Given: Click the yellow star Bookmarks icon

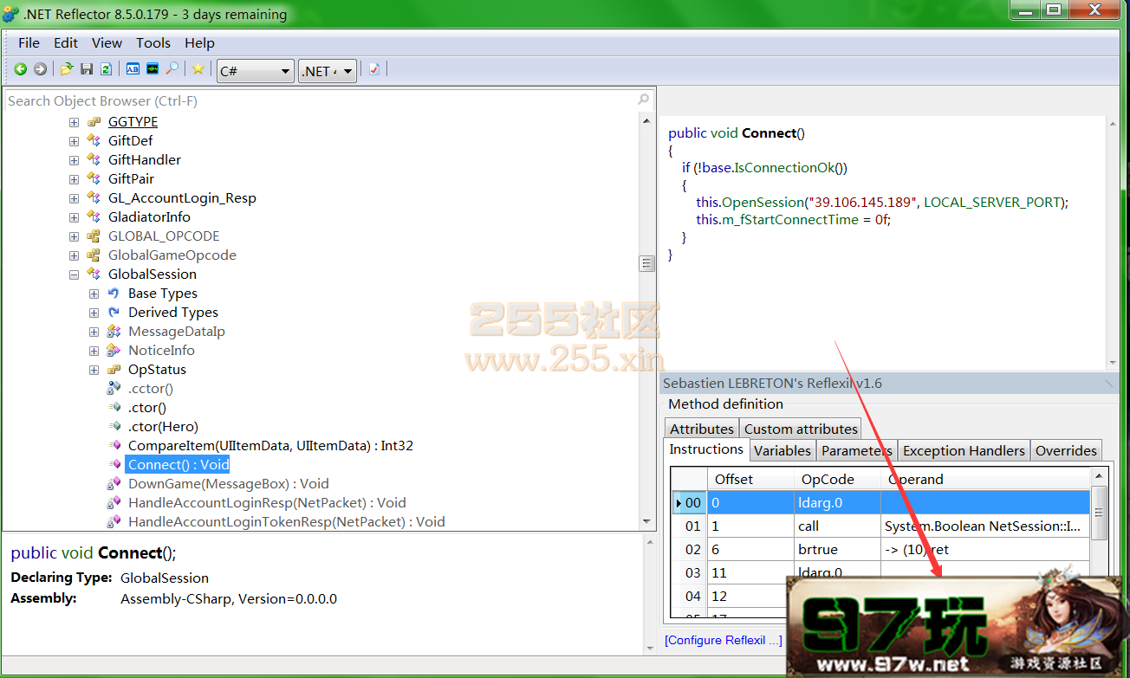Looking at the screenshot, I should pyautogui.click(x=198, y=69).
